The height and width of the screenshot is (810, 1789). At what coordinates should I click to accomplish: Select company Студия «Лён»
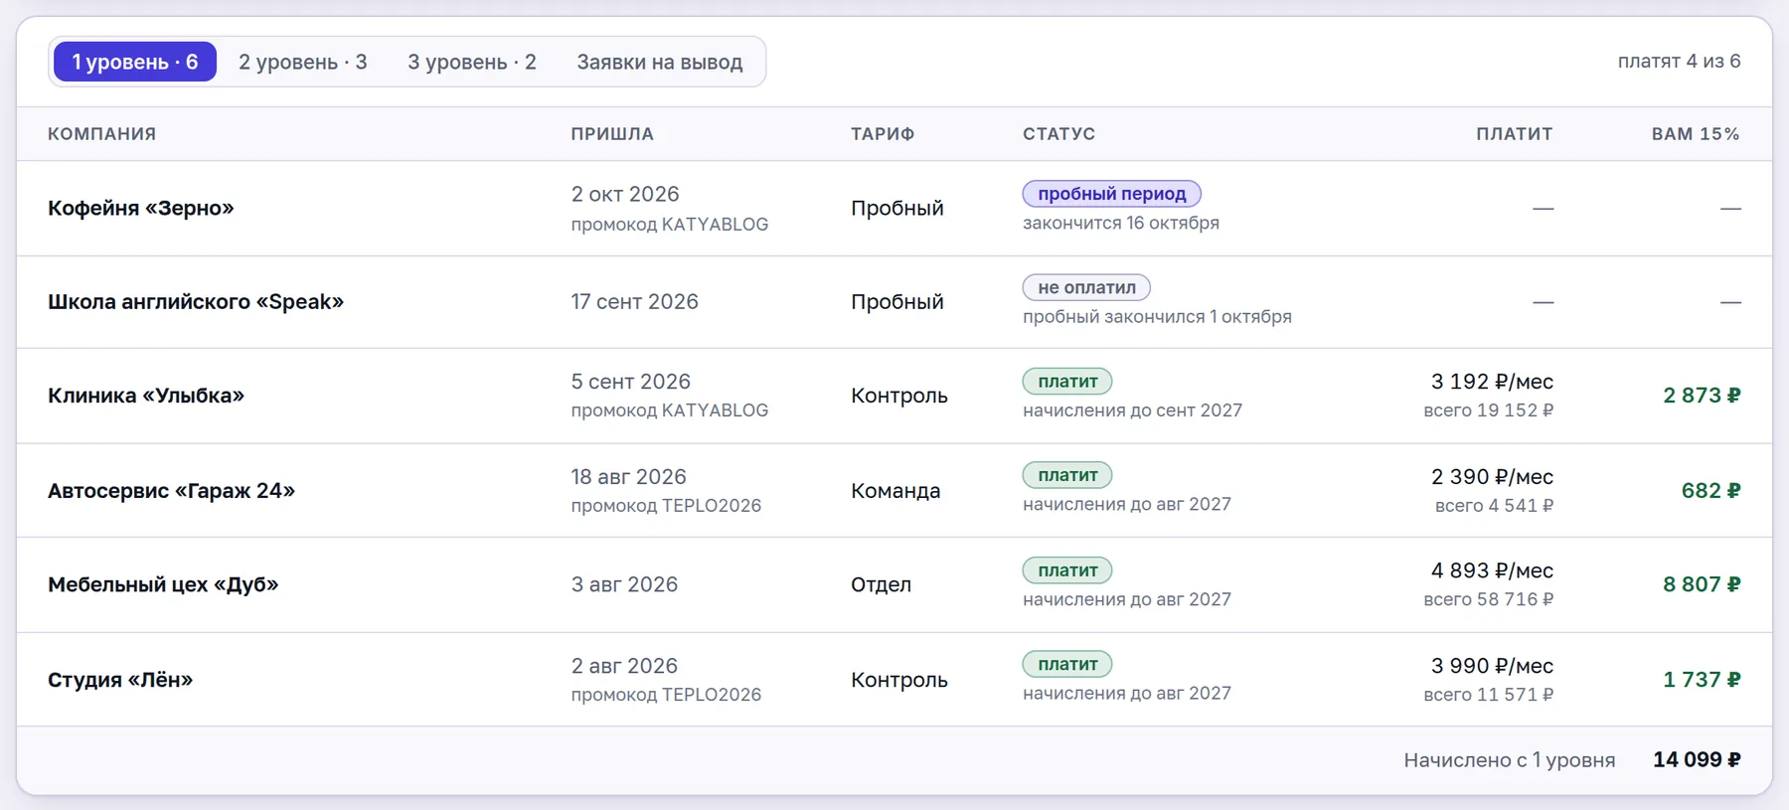pyautogui.click(x=120, y=680)
